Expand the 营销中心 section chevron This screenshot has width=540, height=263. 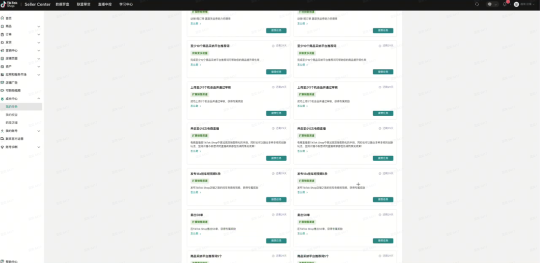point(38,50)
